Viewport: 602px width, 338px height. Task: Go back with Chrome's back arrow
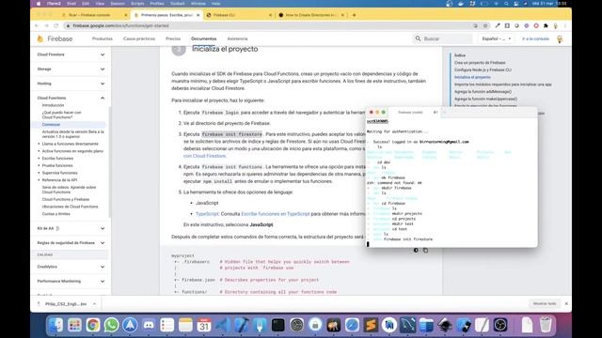(37, 25)
